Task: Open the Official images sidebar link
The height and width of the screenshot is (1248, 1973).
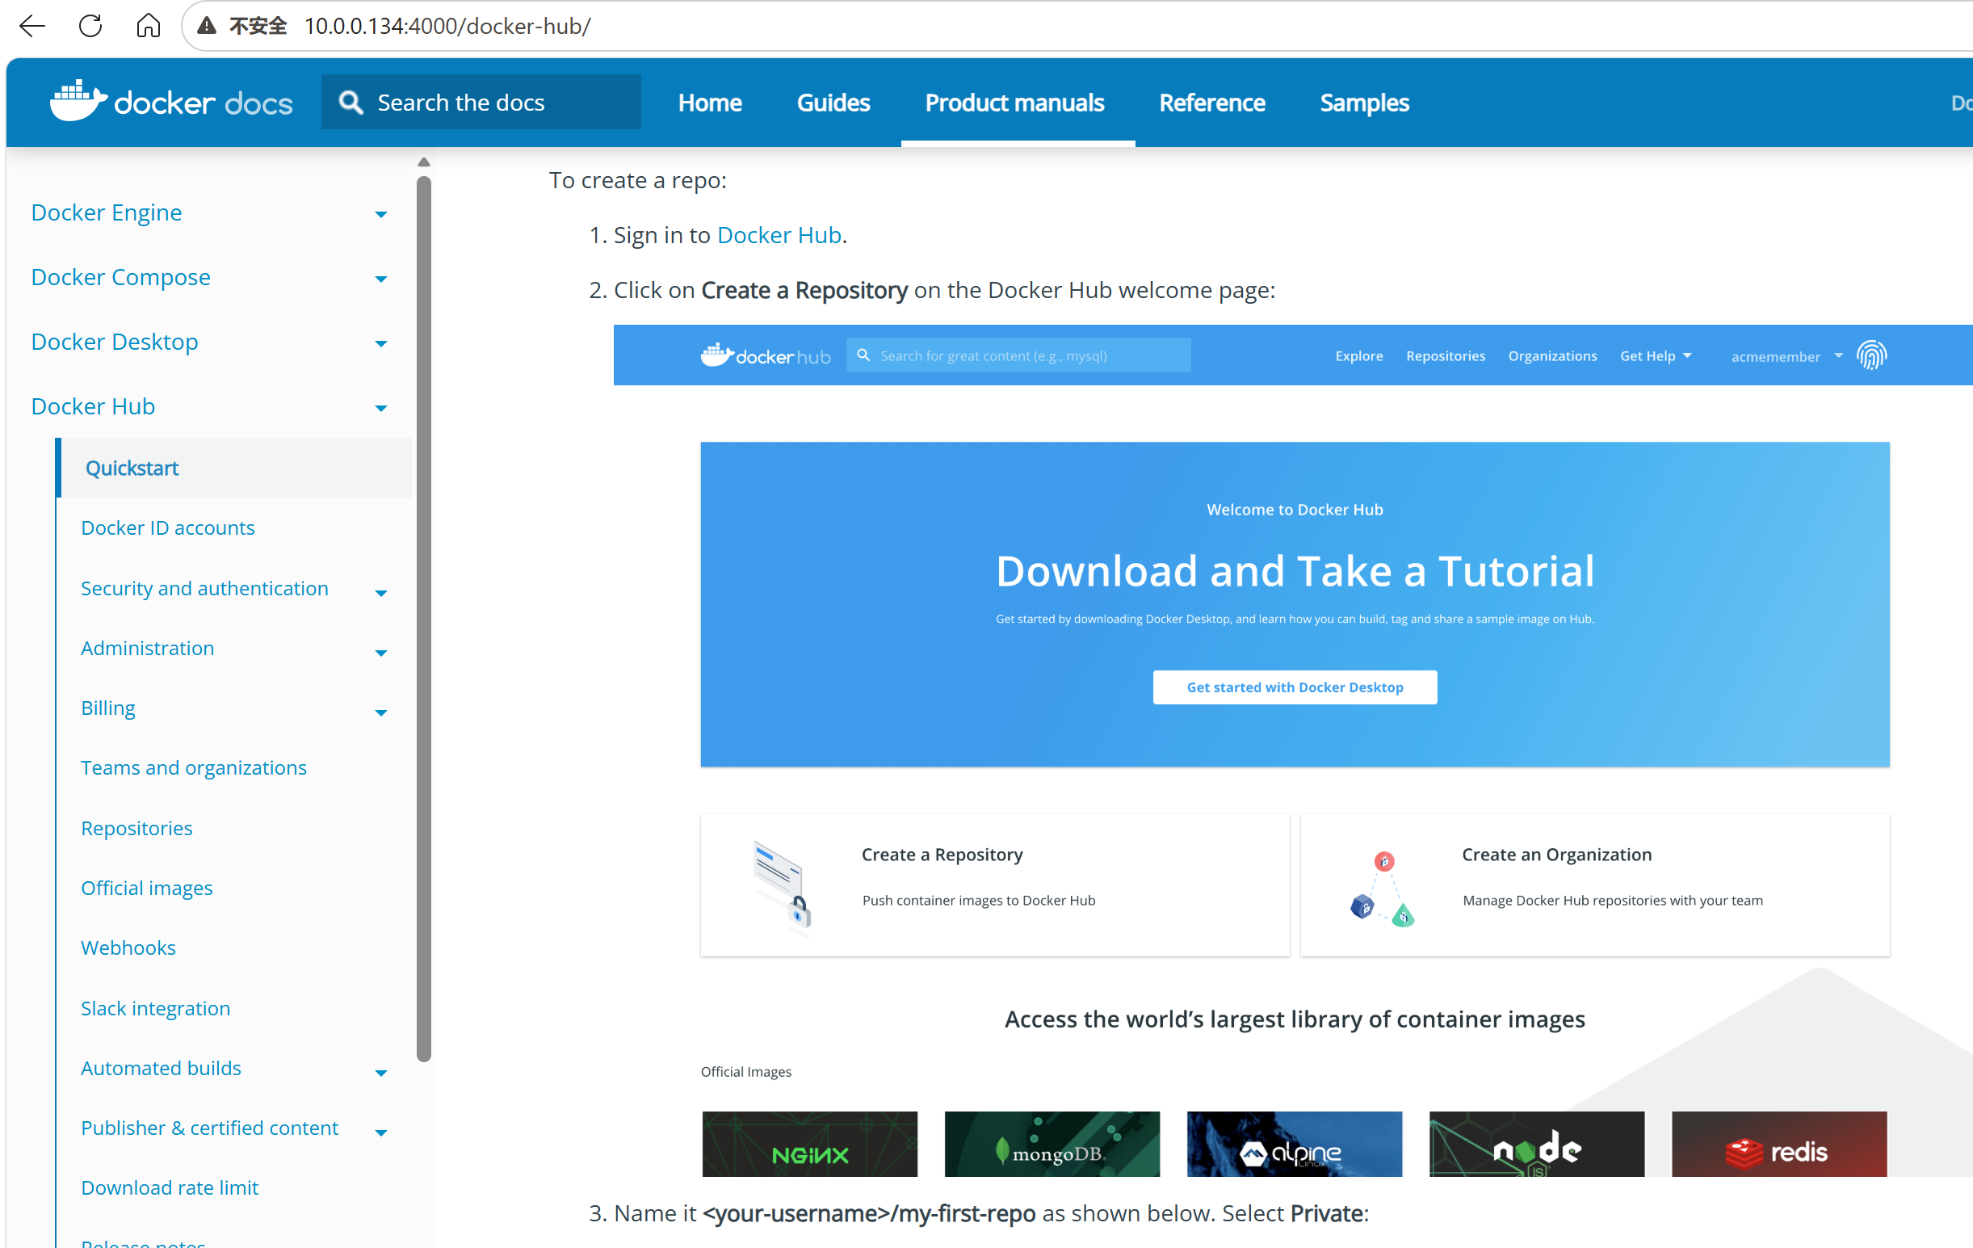Action: [x=147, y=889]
